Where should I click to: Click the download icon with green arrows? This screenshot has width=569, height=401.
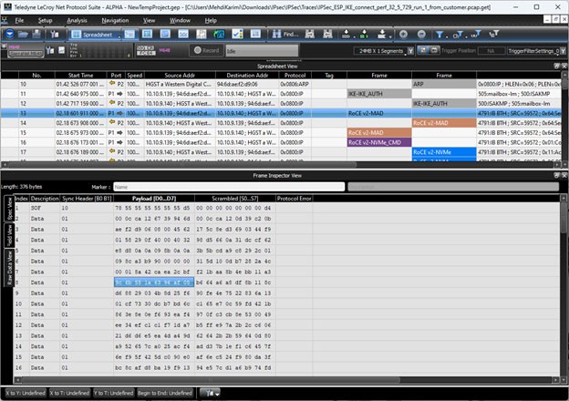(x=364, y=34)
